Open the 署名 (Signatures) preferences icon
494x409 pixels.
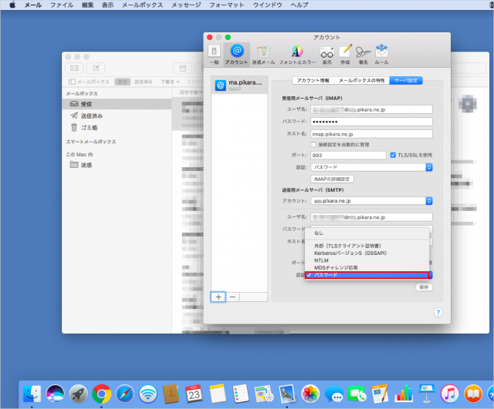(364, 53)
